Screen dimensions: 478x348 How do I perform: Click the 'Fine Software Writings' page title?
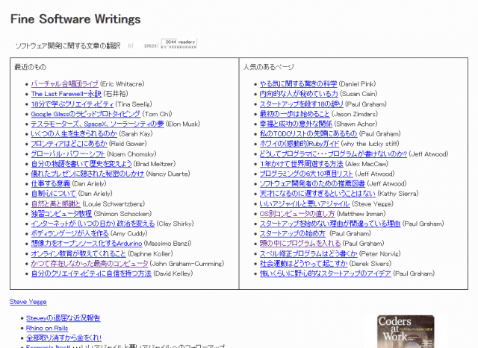75,19
